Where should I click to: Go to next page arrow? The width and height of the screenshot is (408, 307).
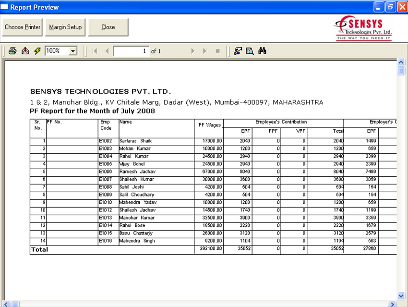193,51
